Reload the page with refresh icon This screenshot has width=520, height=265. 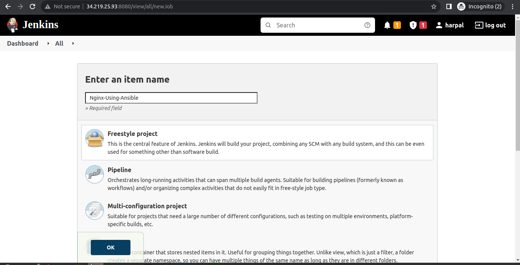point(32,6)
